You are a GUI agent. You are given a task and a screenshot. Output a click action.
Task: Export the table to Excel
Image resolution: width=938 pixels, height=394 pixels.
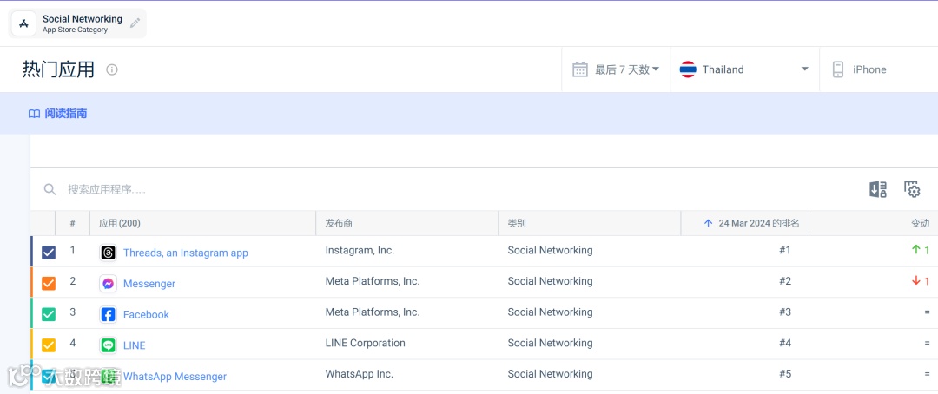(877, 189)
